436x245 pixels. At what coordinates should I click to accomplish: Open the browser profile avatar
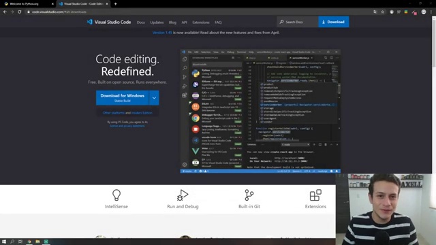point(424,12)
